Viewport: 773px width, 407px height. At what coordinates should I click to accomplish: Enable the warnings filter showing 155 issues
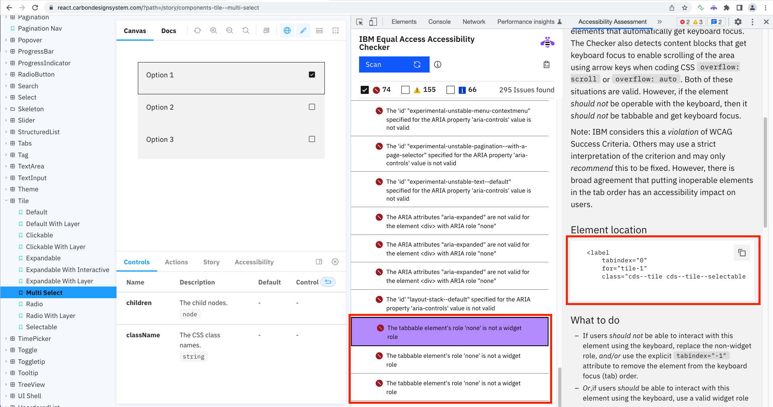point(405,90)
